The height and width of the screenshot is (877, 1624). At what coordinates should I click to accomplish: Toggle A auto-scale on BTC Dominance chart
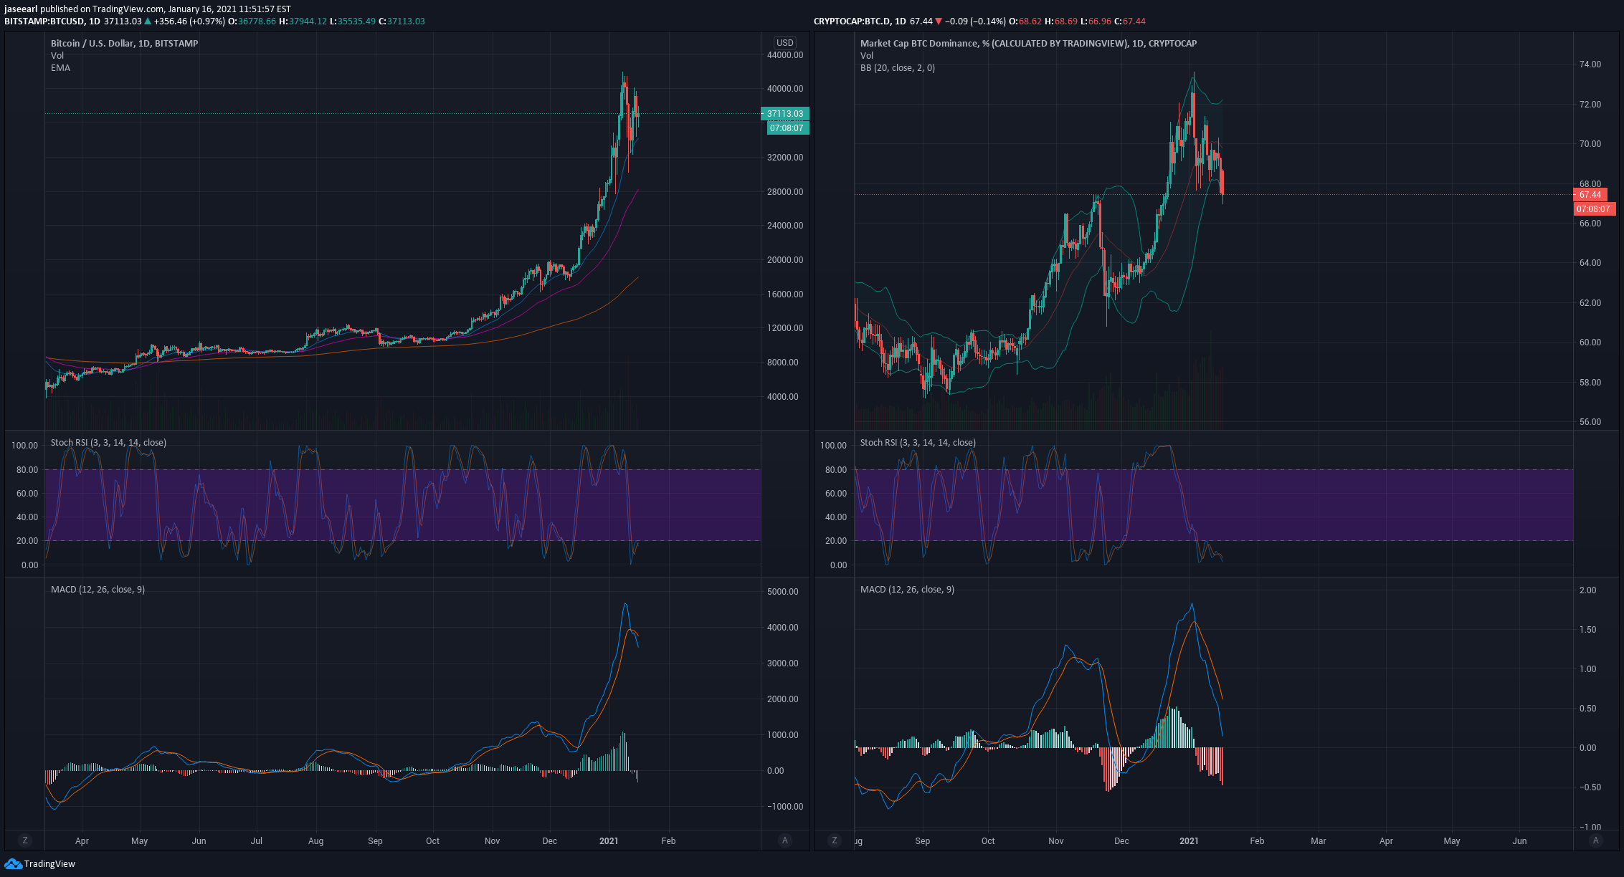pos(1595,840)
